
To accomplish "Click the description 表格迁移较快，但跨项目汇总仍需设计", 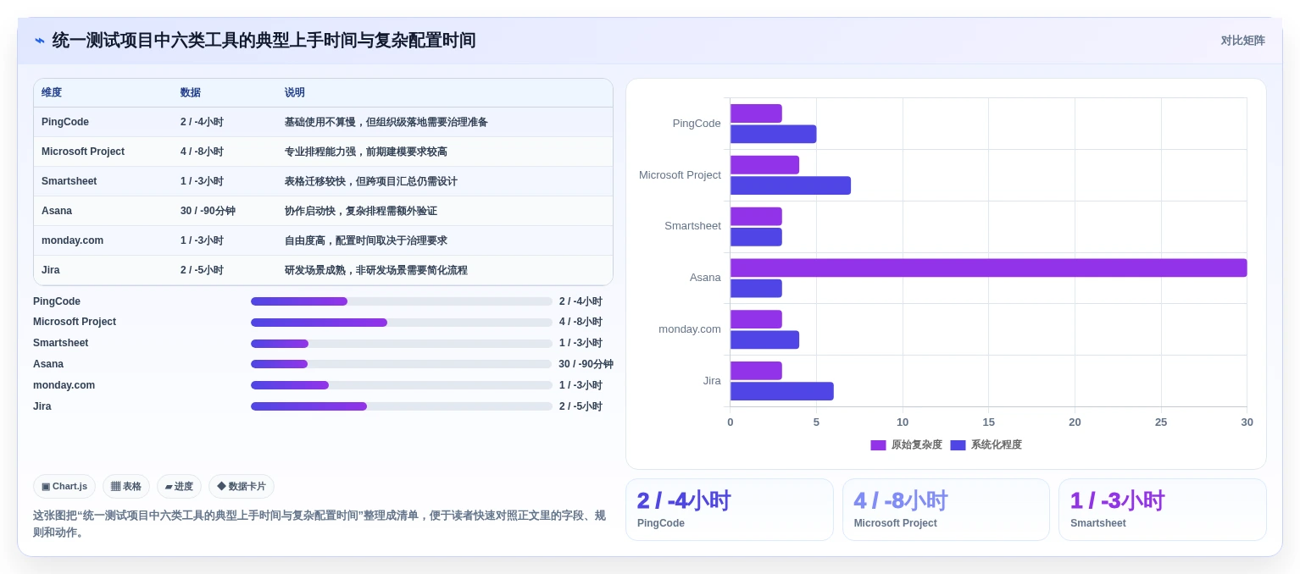I will (371, 181).
